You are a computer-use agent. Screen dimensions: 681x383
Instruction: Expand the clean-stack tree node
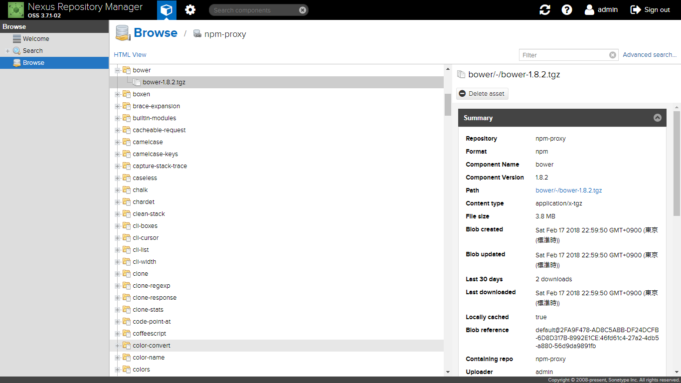[118, 214]
